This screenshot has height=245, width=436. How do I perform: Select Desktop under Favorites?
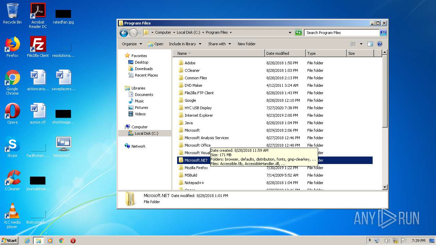141,62
